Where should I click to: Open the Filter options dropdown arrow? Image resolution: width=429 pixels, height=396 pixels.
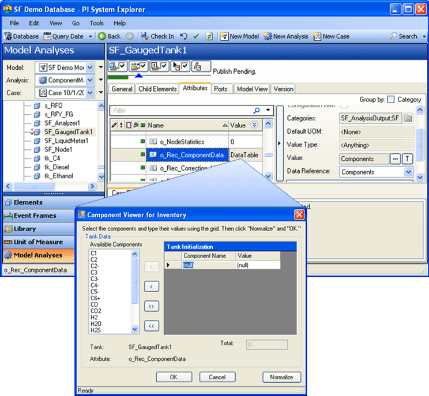pos(268,110)
